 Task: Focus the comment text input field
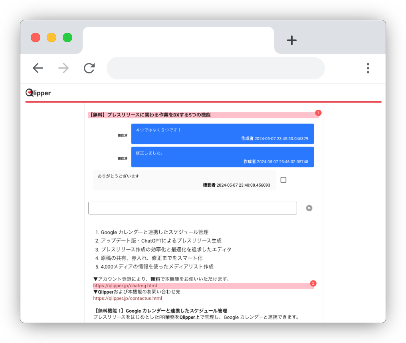(x=192, y=208)
